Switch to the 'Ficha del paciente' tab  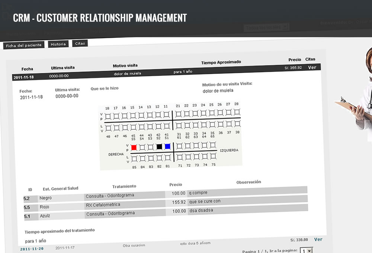tap(24, 45)
